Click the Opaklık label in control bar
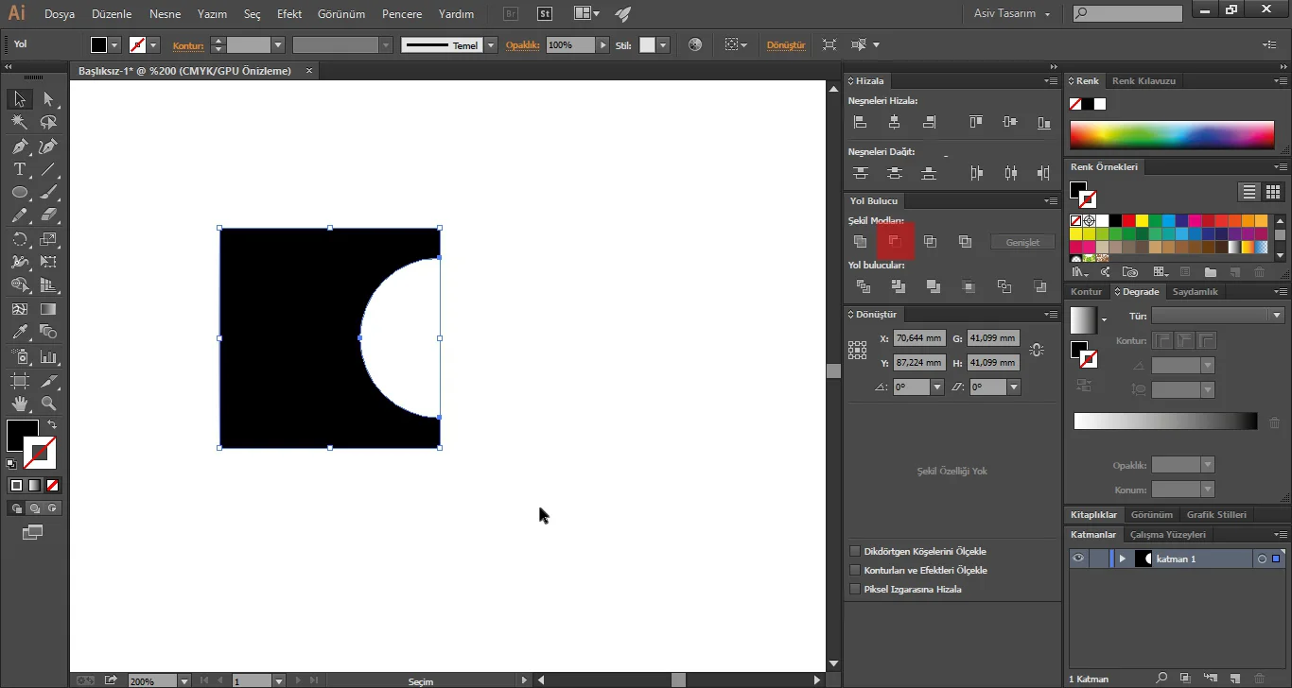The width and height of the screenshot is (1292, 688). pyautogui.click(x=522, y=44)
